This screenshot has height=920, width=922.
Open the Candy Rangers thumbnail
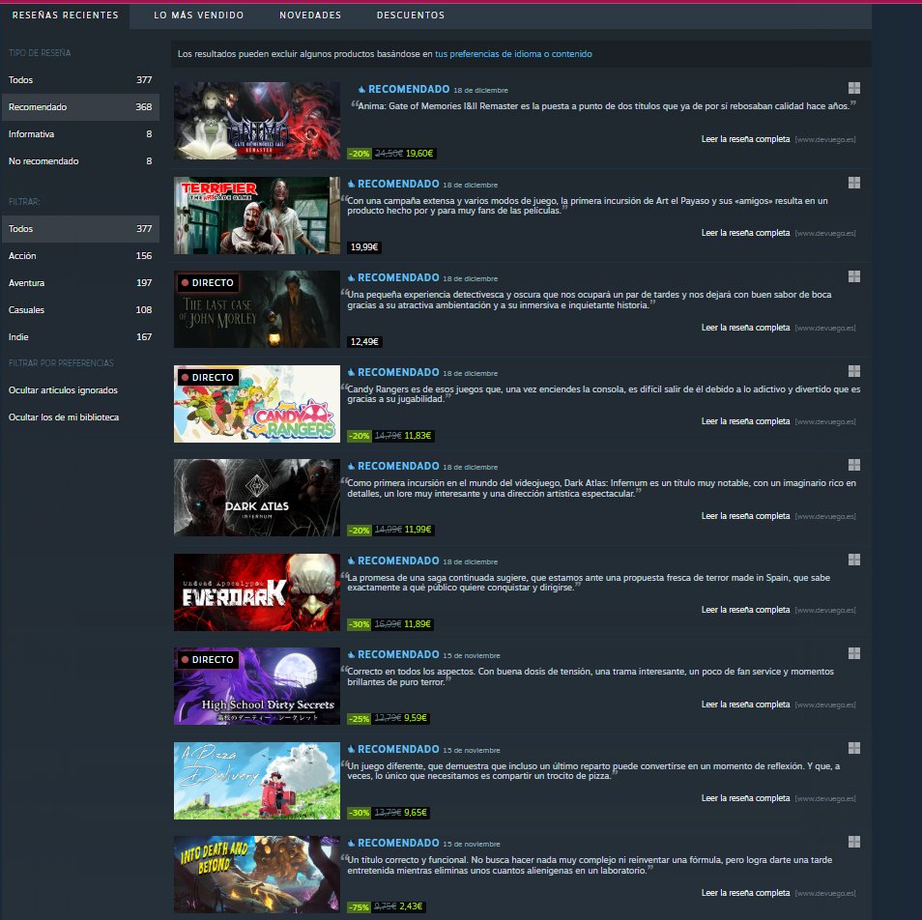point(257,404)
